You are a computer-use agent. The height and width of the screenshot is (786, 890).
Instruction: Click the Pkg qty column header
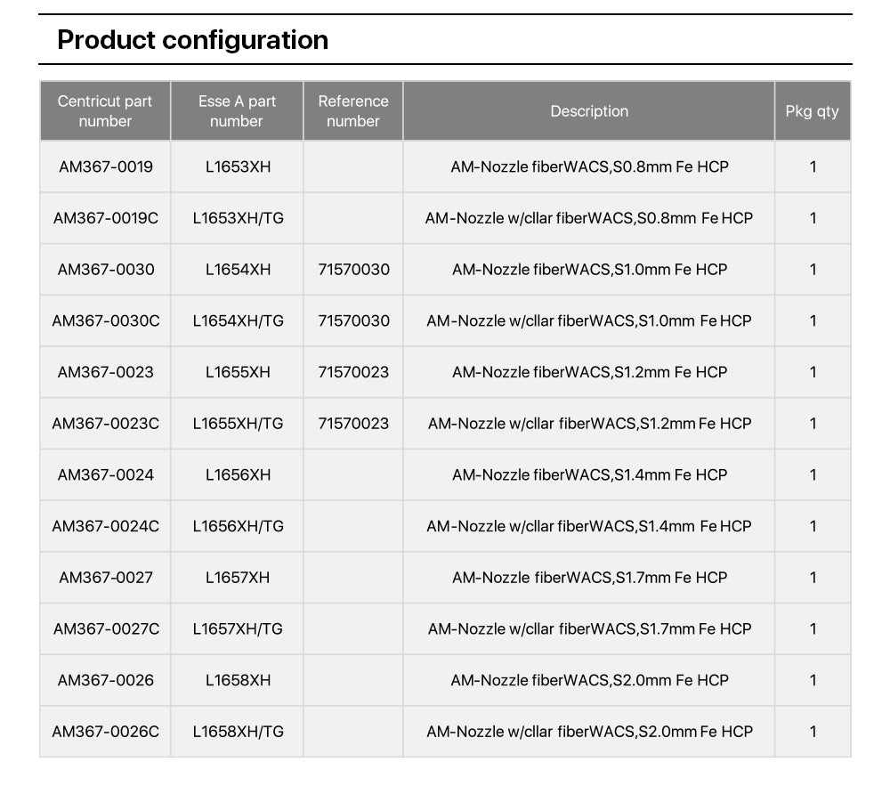click(812, 111)
